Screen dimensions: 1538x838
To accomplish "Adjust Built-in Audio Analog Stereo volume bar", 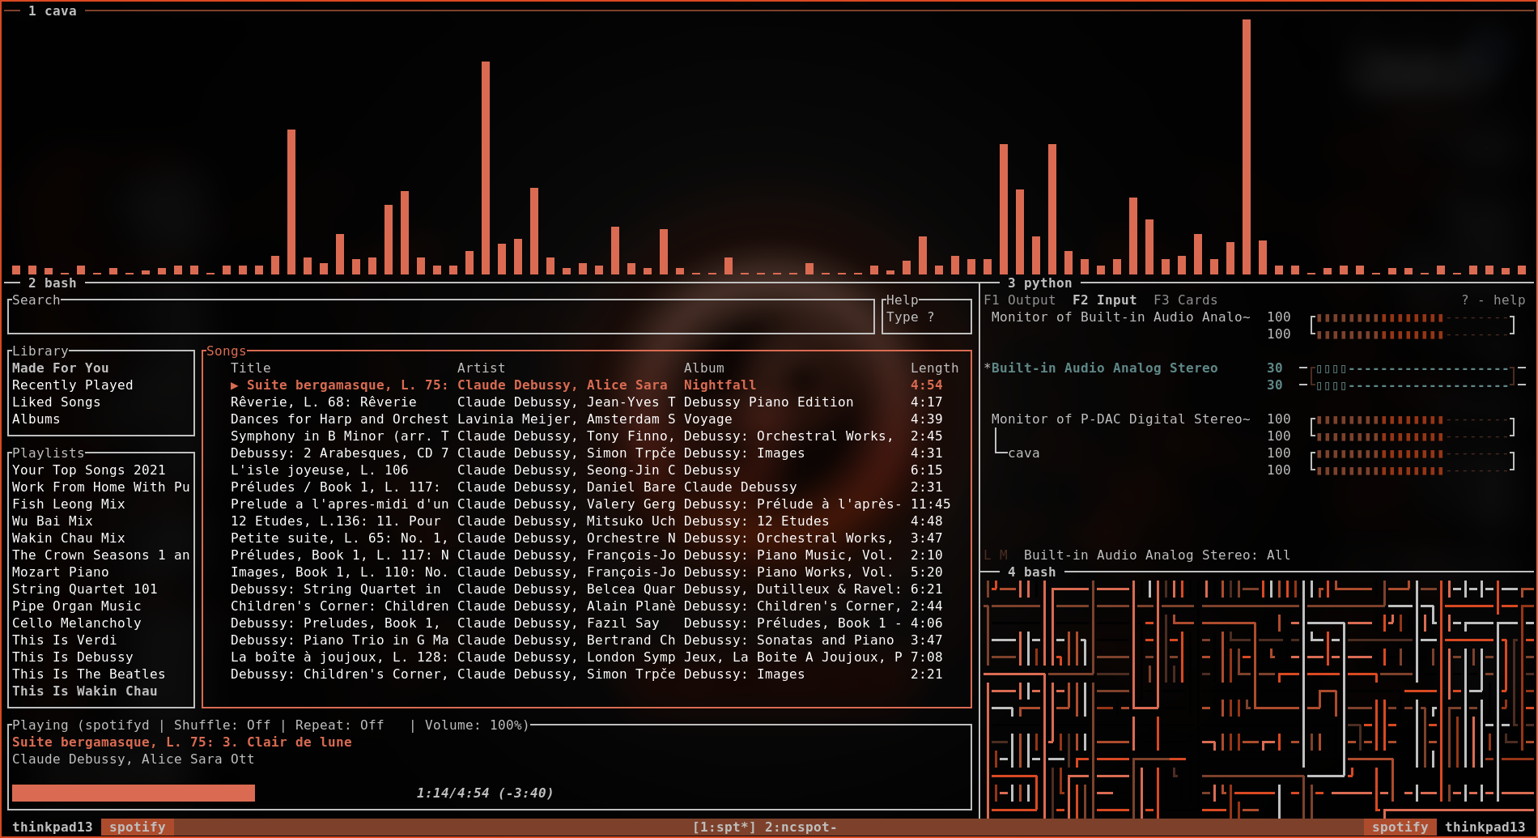I will (1413, 377).
